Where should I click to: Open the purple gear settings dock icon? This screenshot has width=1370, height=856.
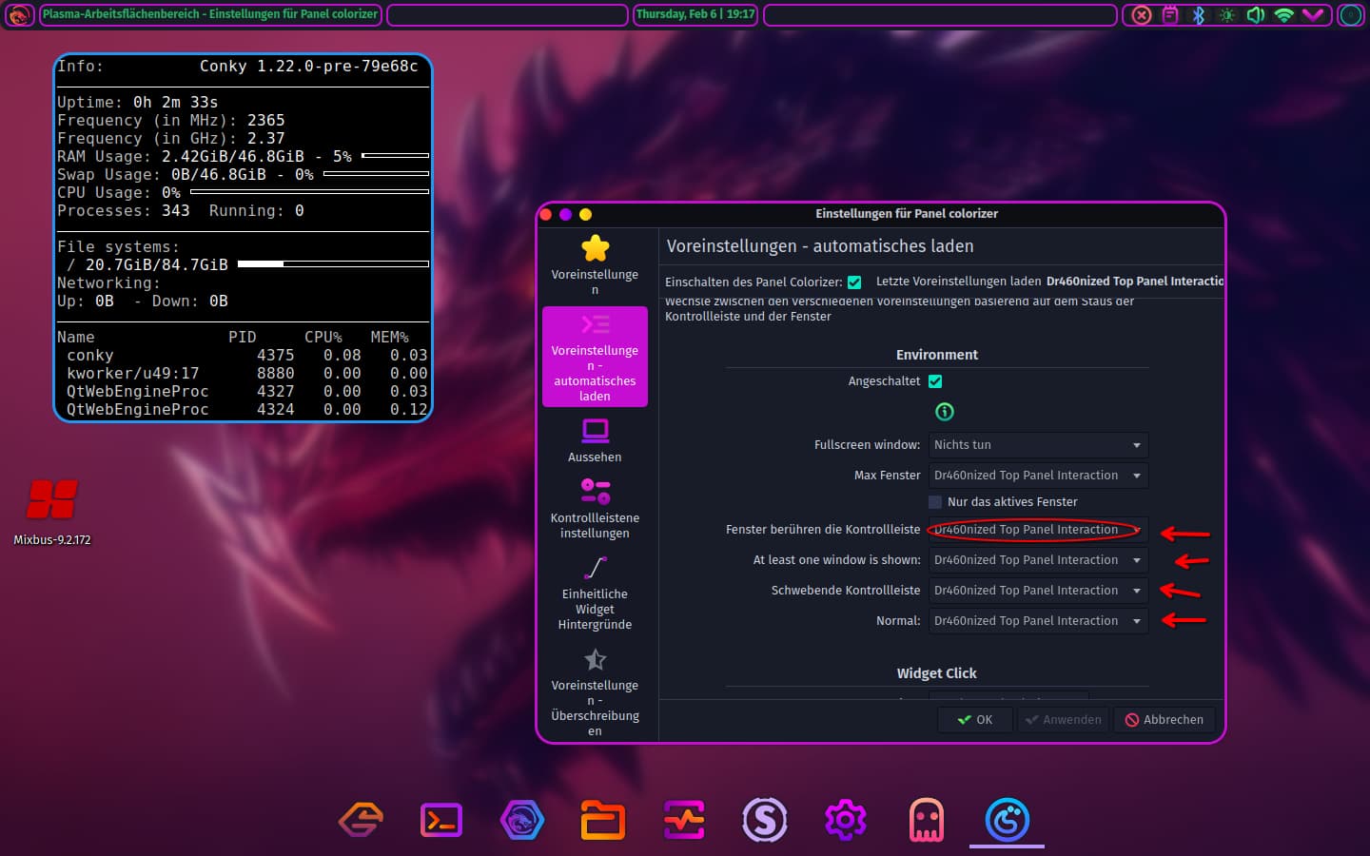coord(846,819)
